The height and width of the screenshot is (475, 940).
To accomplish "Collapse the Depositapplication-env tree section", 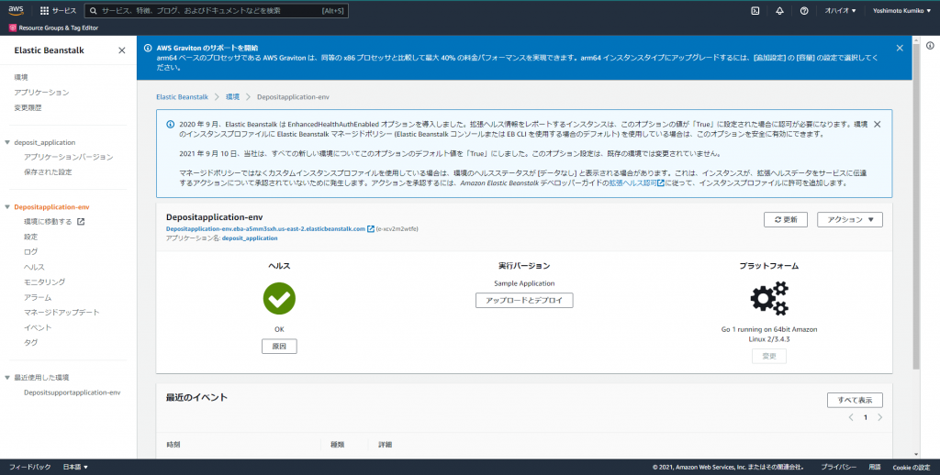I will click(7, 207).
